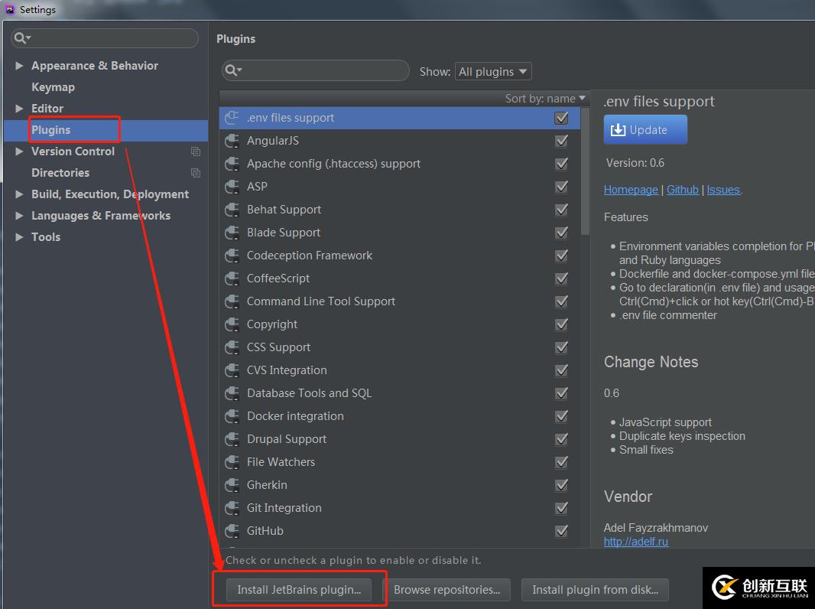Click the Version Control project-level icon
The image size is (815, 609).
tap(196, 151)
